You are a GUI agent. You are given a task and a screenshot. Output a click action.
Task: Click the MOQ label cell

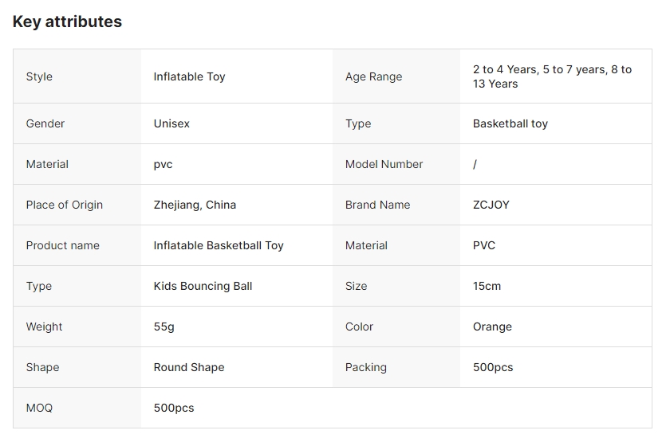[39, 408]
